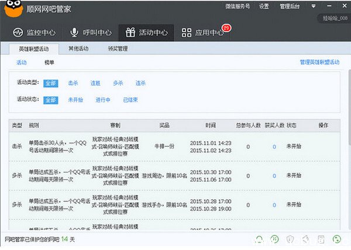The image size is (351, 250).
Task: Click the green refresh icon at bottom right
Action: [x=337, y=239]
